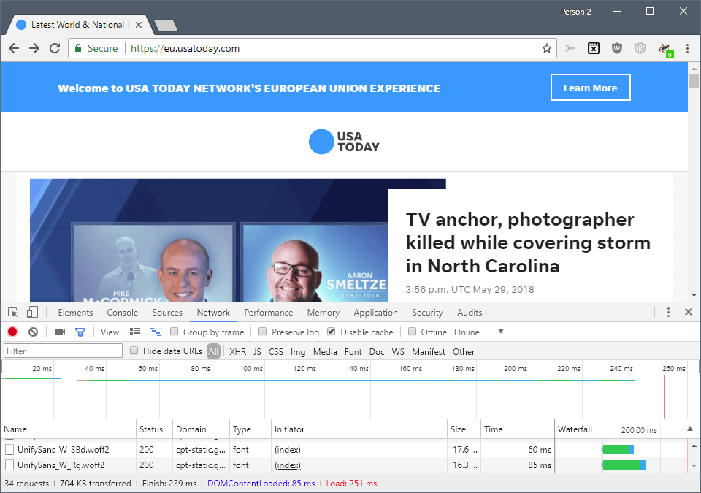
Task: Open the Memory tab
Action: coord(323,313)
